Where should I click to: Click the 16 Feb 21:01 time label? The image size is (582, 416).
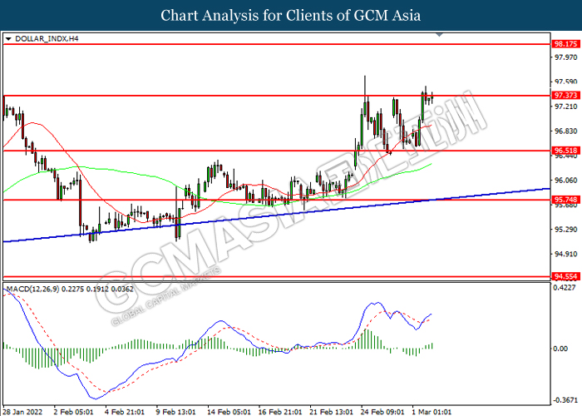[x=280, y=412]
